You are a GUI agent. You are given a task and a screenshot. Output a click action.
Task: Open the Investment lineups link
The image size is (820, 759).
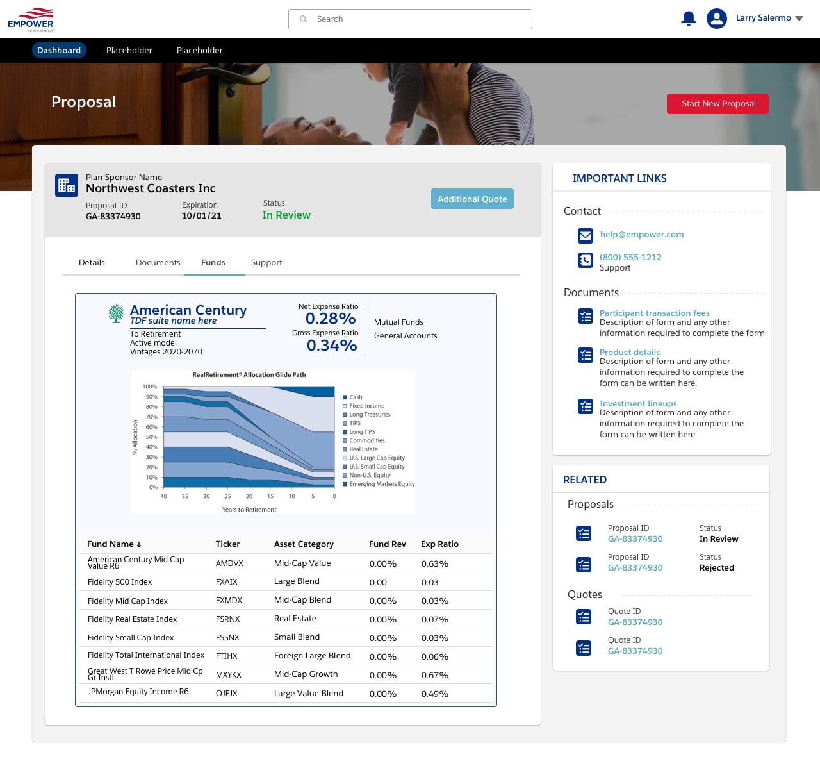point(638,403)
